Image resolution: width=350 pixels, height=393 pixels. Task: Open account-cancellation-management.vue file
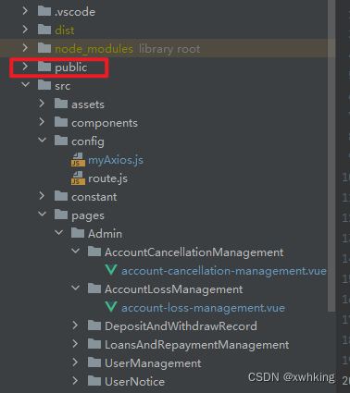pyautogui.click(x=224, y=271)
